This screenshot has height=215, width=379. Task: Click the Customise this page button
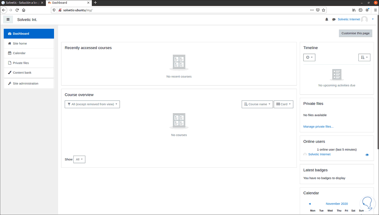coord(355,33)
